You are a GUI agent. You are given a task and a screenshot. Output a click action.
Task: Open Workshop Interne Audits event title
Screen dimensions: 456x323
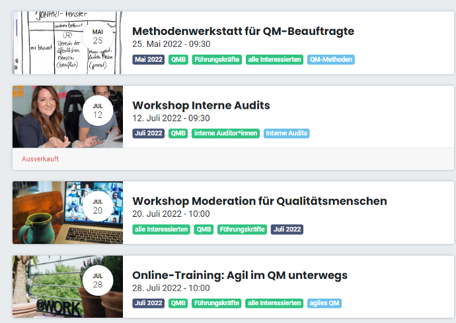[201, 105]
